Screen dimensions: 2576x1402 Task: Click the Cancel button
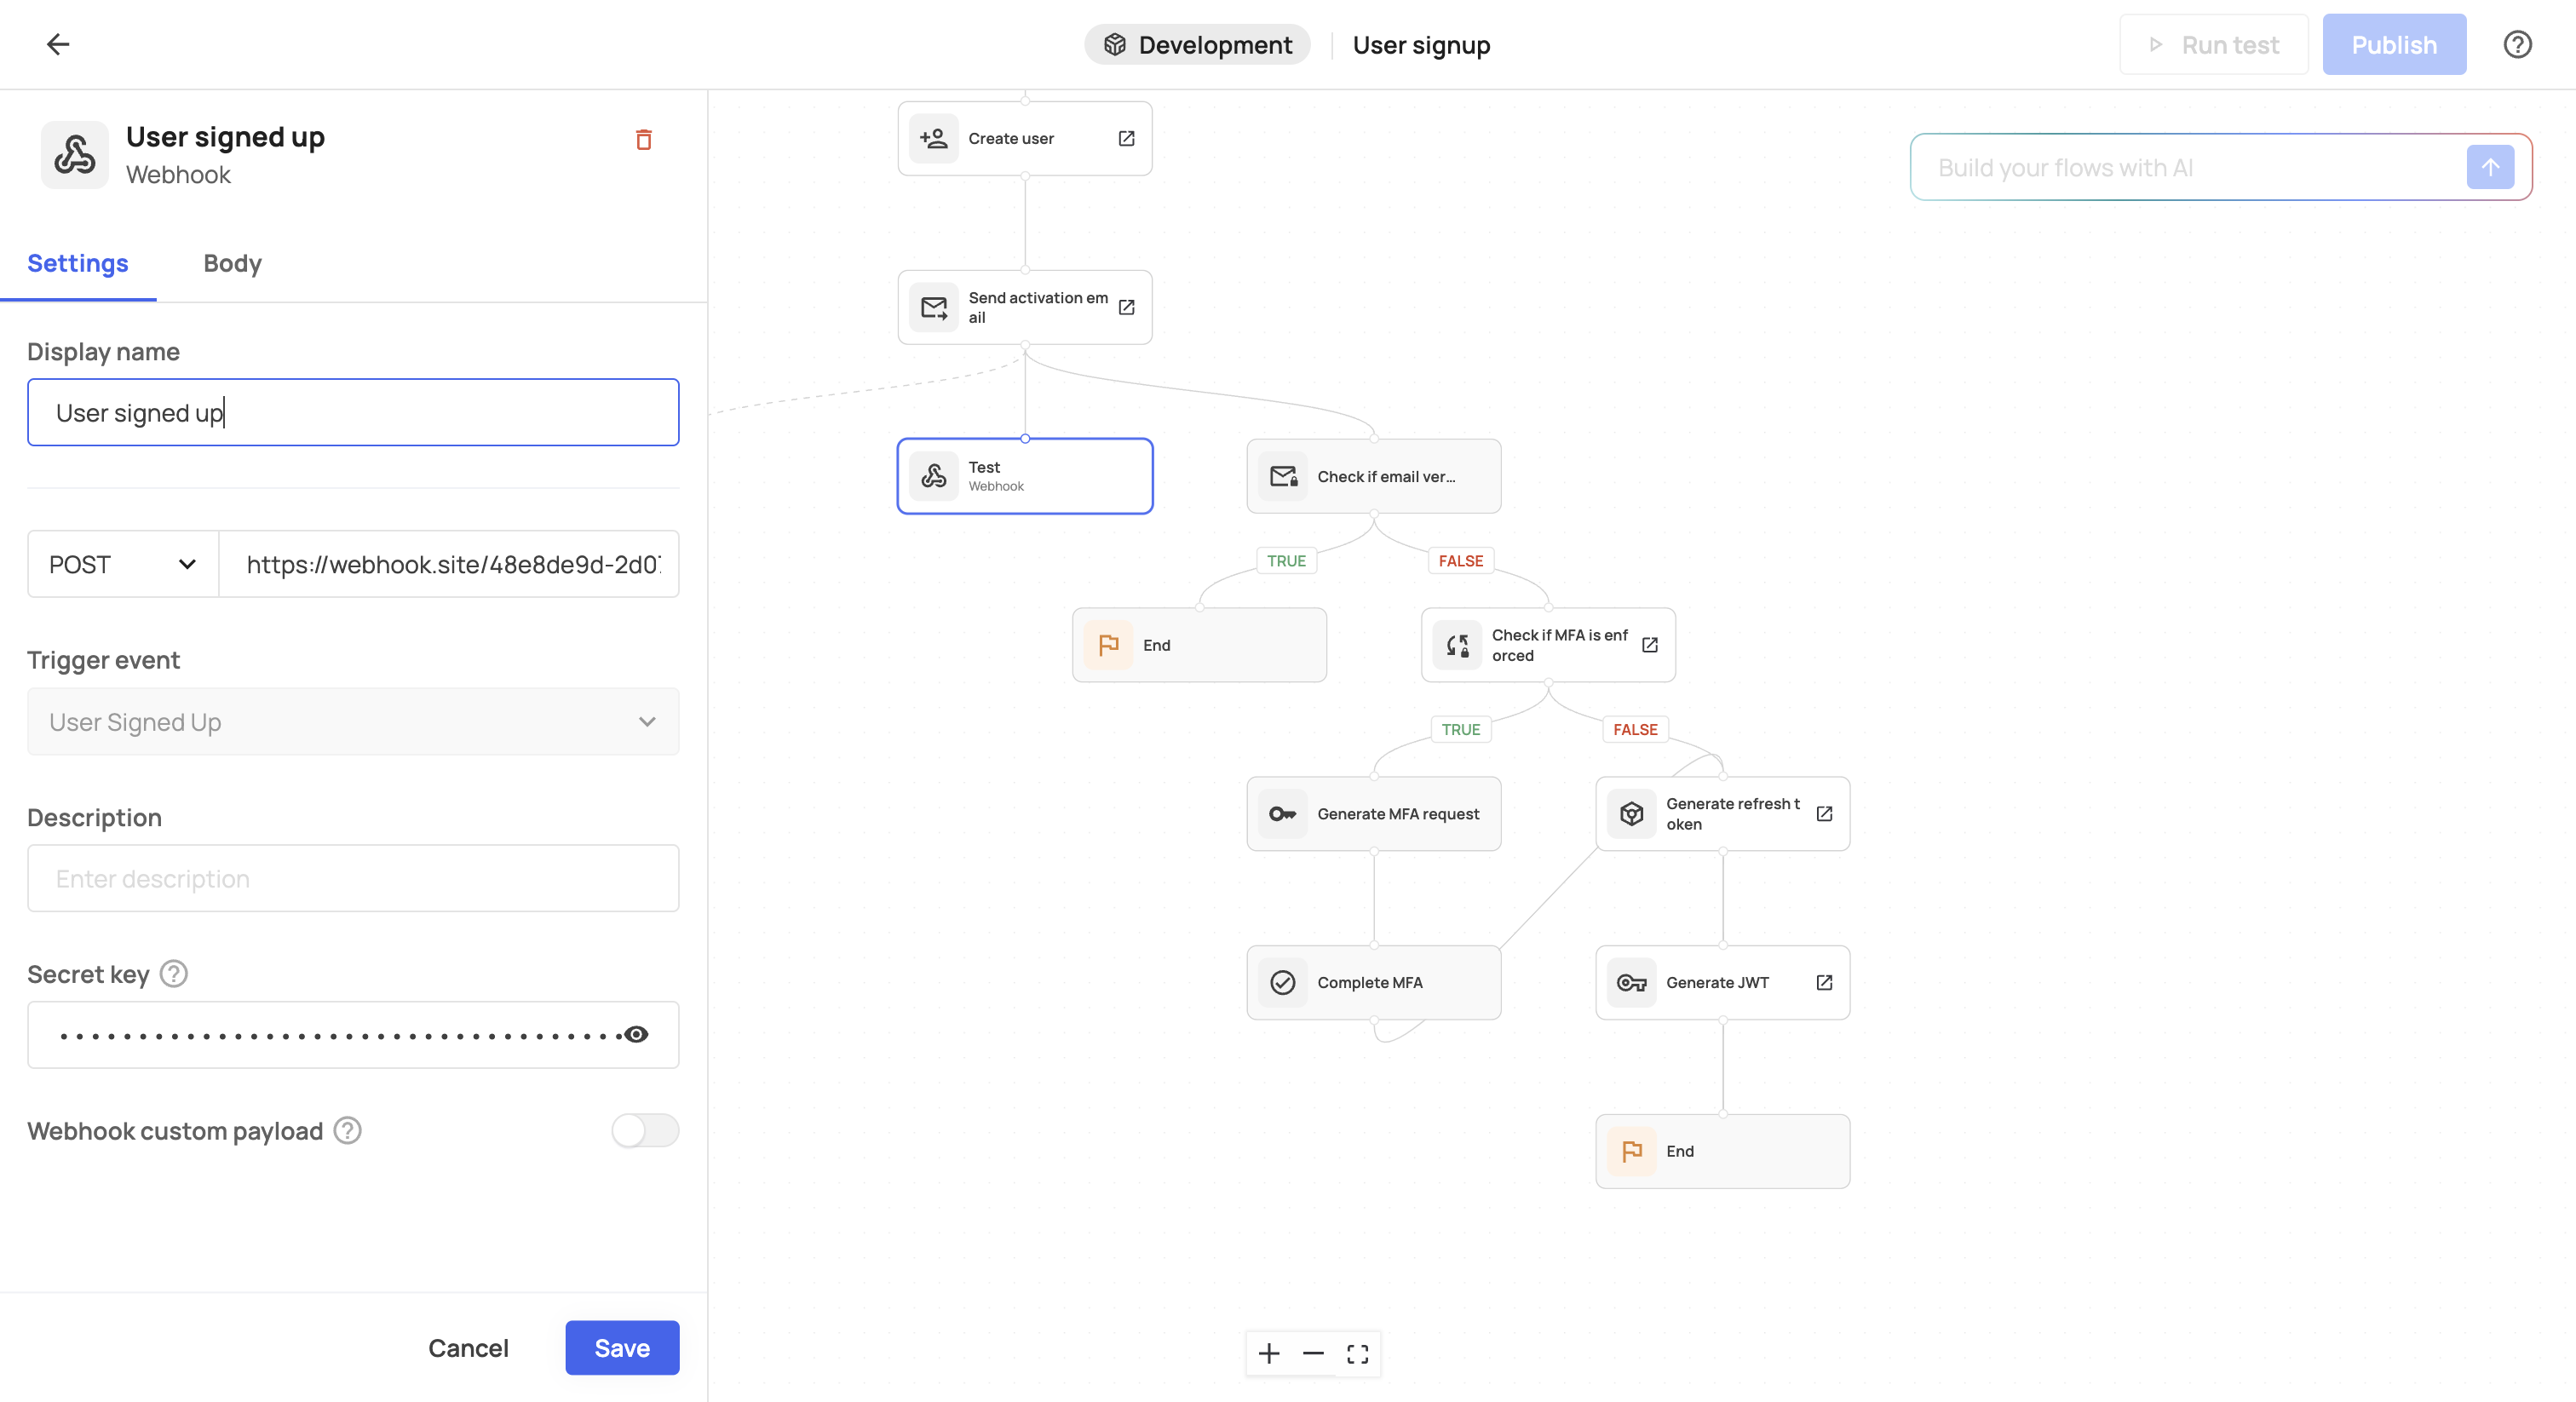pos(468,1347)
